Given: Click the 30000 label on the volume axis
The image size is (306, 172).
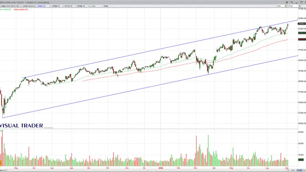Looking at the screenshot, I should [x=301, y=132].
